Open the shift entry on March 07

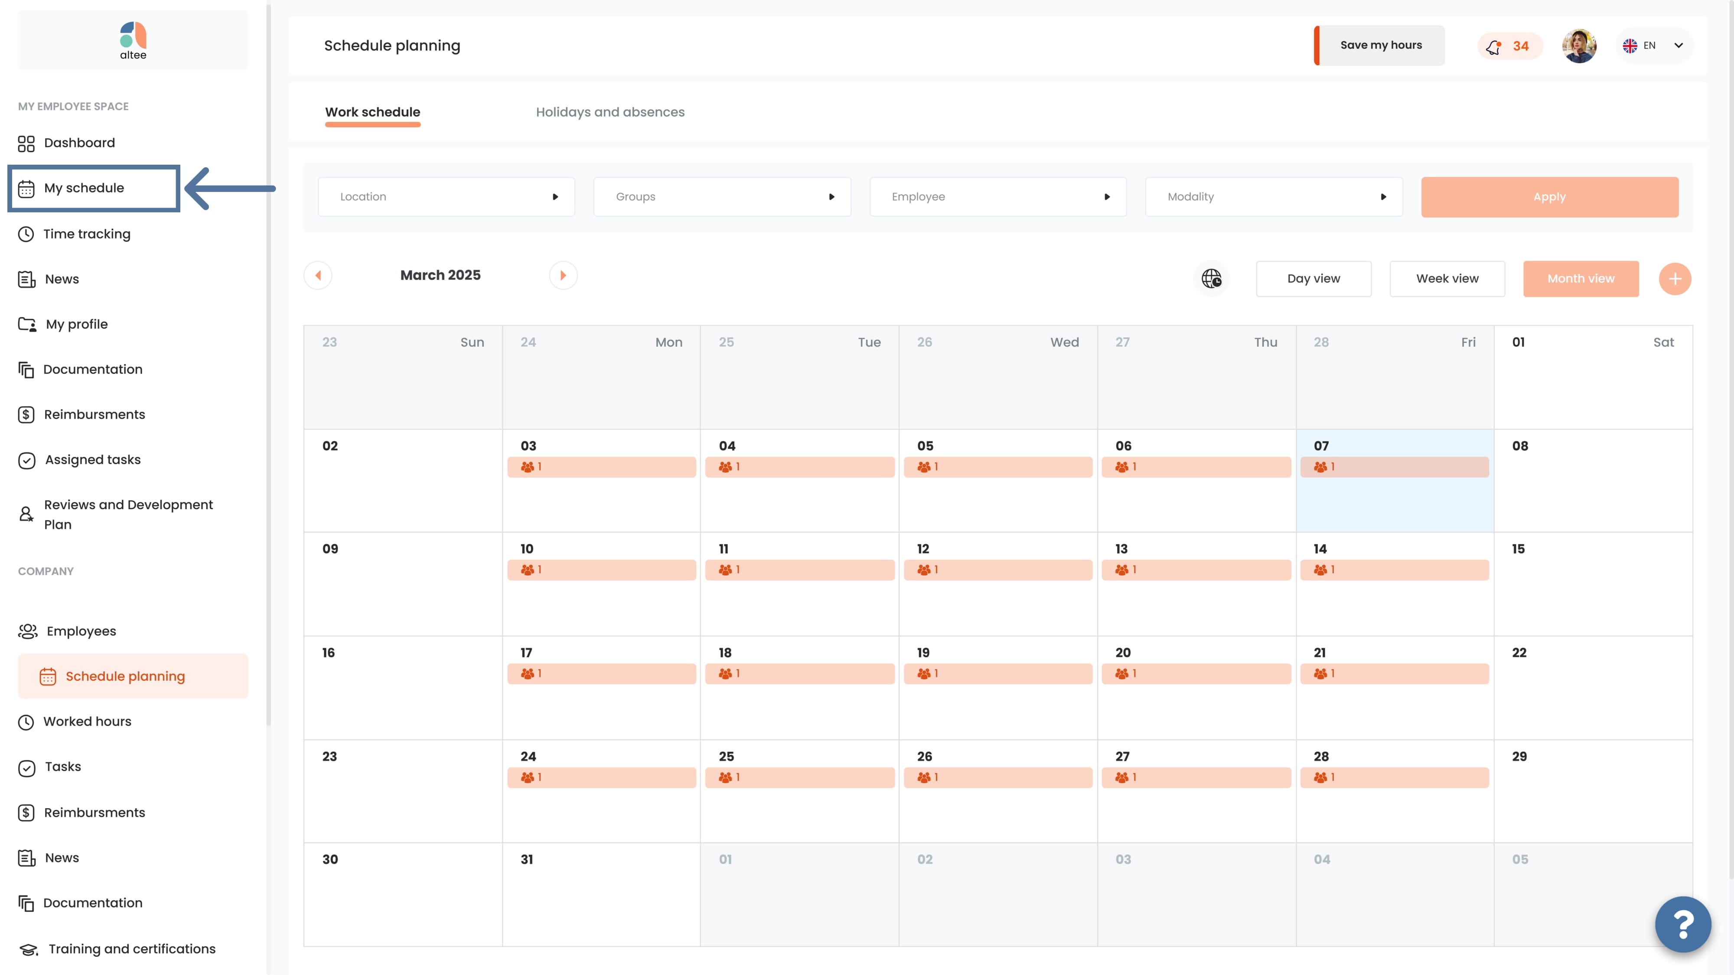(x=1394, y=467)
